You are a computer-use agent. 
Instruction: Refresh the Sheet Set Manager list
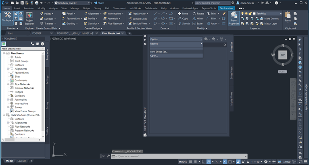pos(225,45)
